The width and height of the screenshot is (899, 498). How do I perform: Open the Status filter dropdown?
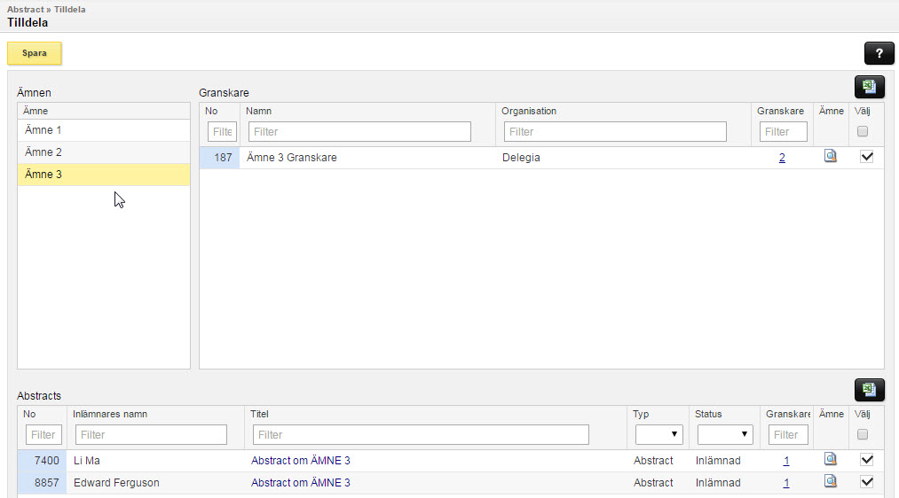tap(725, 434)
